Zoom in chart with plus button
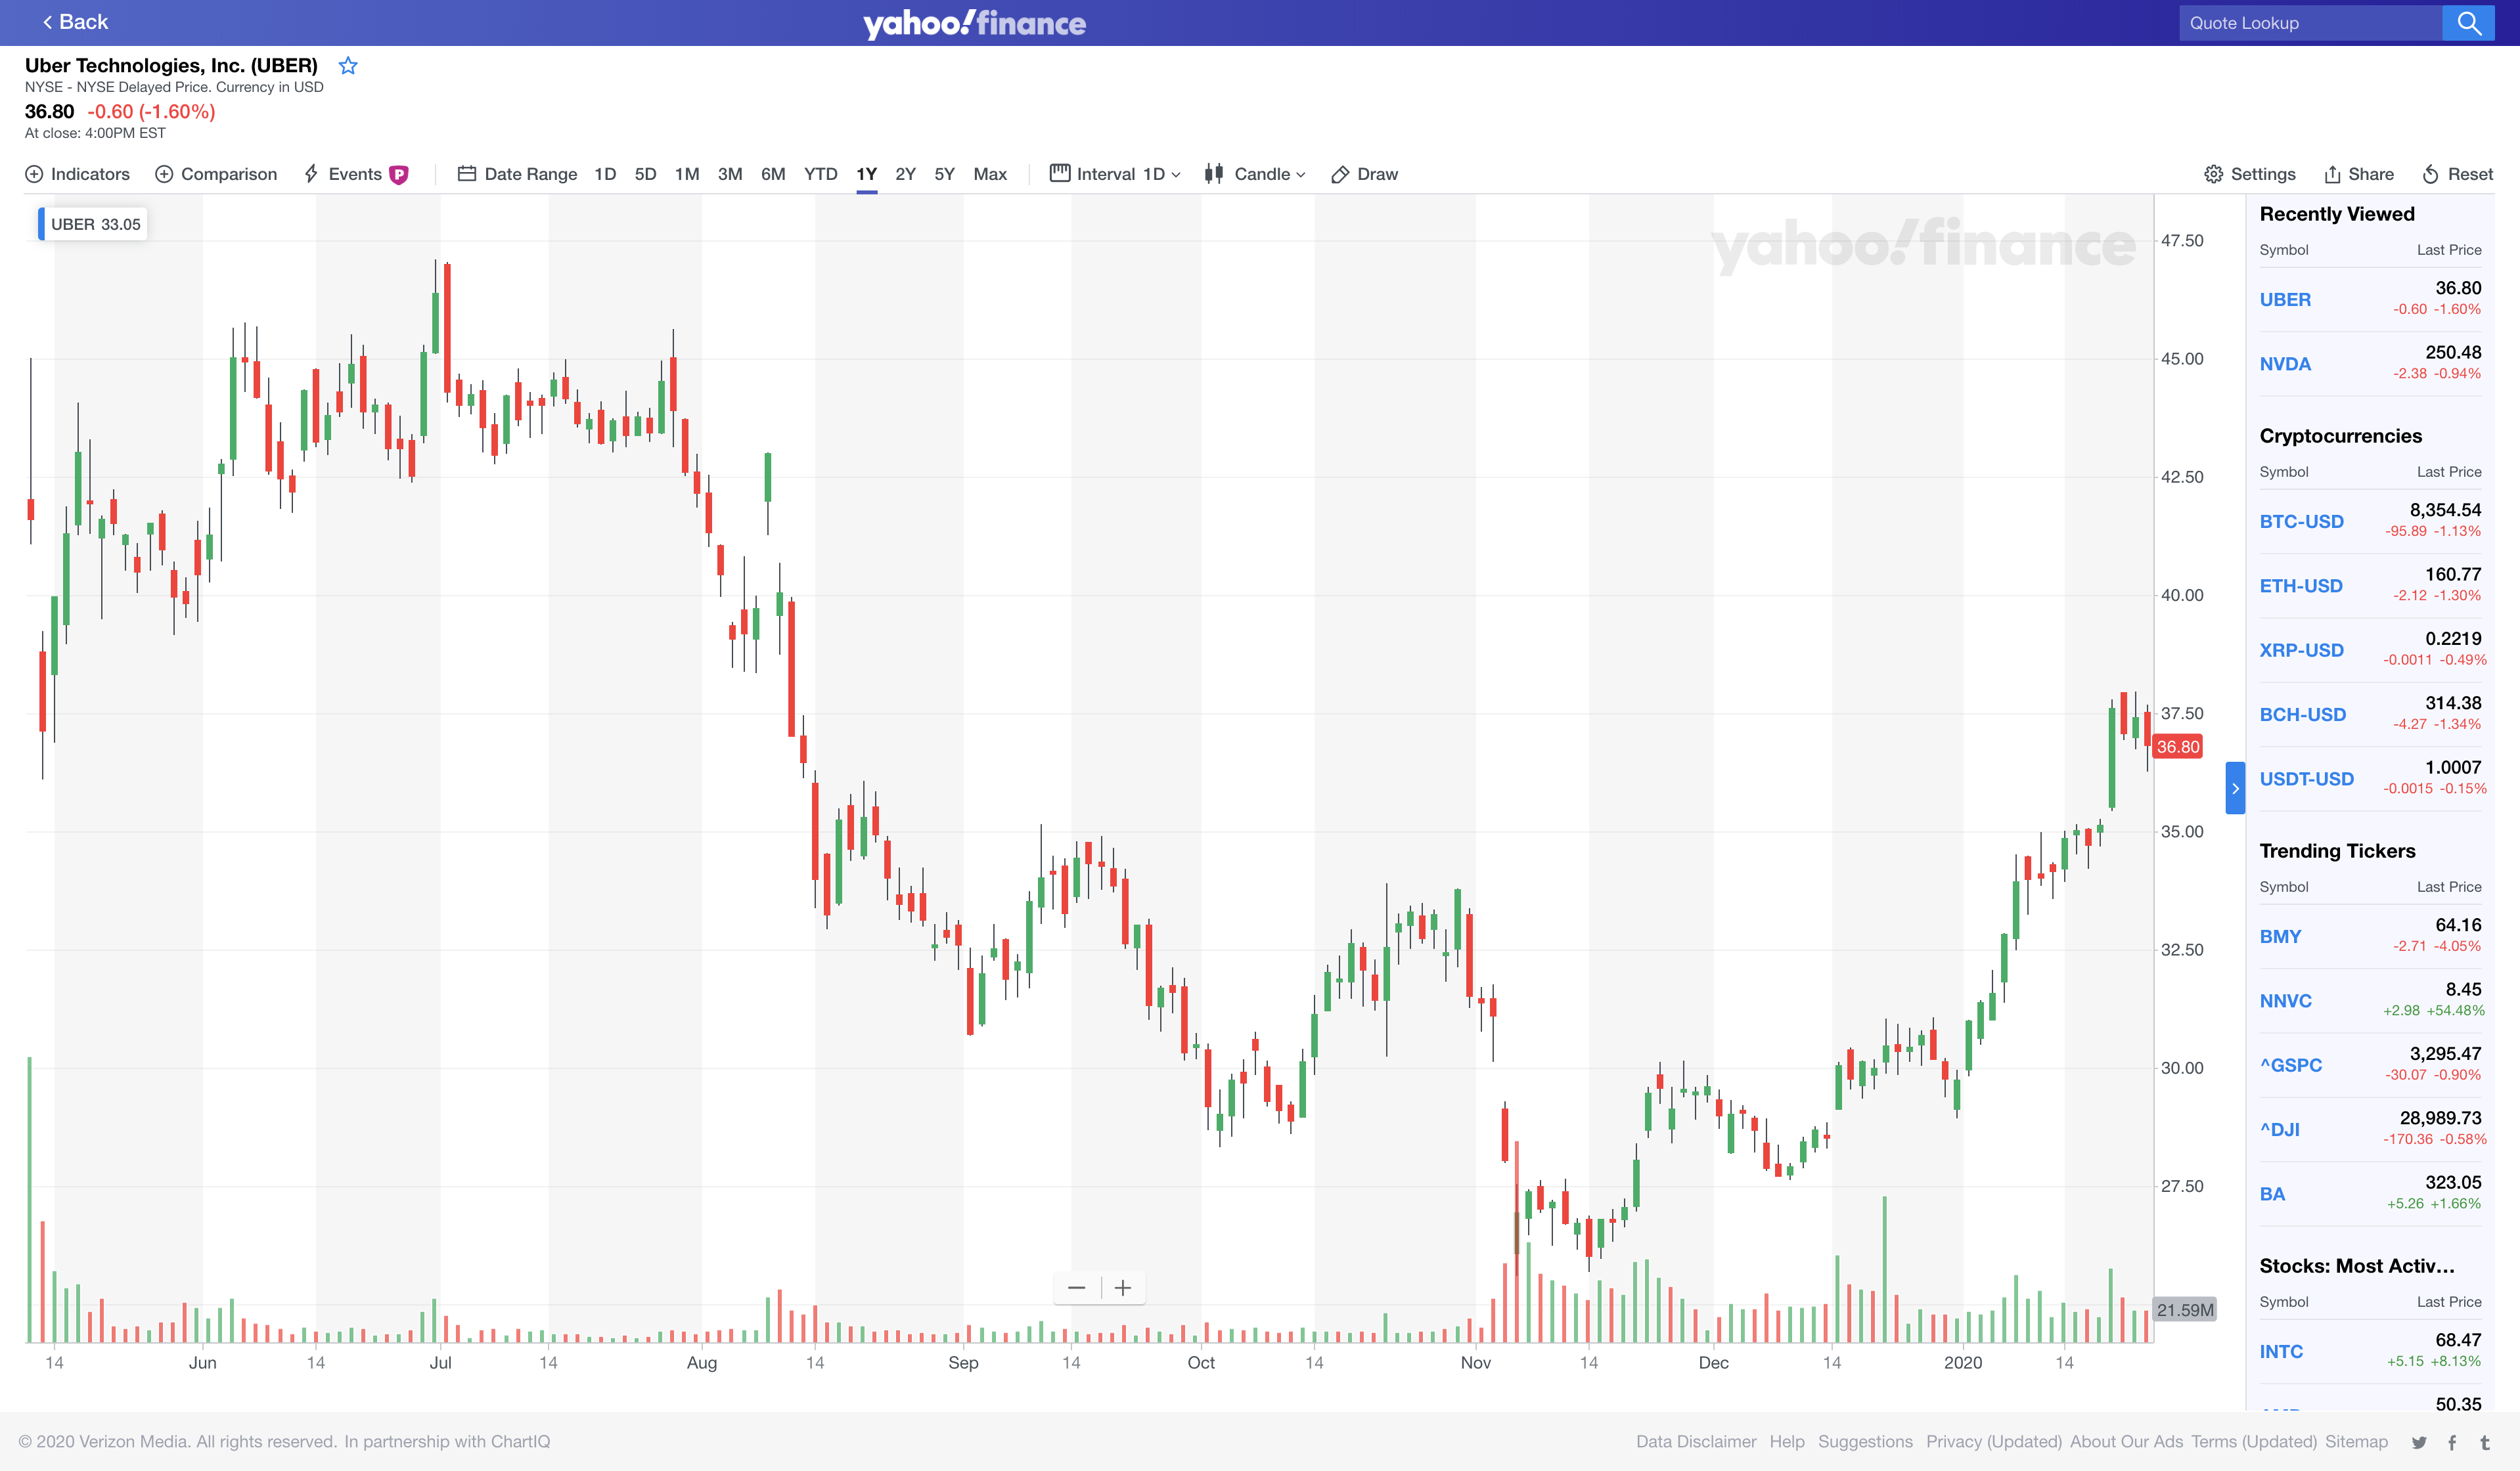This screenshot has height=1471, width=2520. 1123,1287
